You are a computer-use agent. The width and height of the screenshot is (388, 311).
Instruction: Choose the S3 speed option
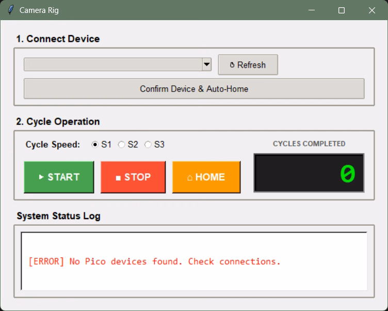pyautogui.click(x=155, y=145)
